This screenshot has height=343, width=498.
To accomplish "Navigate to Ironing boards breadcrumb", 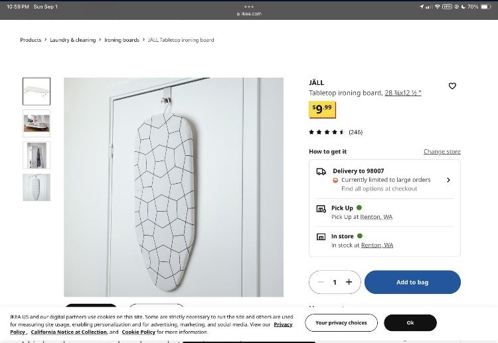I will coord(122,40).
